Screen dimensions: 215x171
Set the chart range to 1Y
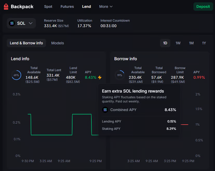coord(204,43)
